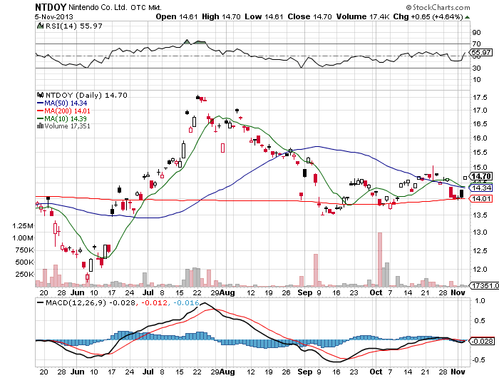Click the Sep label under the MACD panel

[305, 372]
